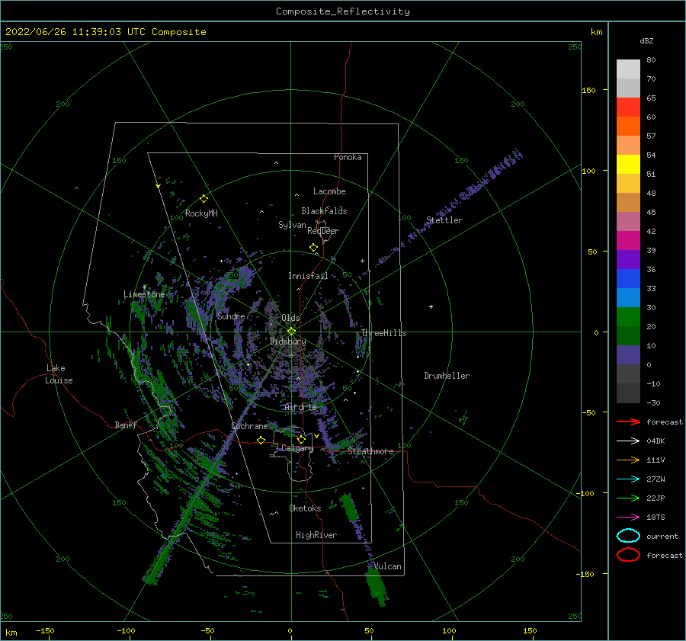Click the red forecast arrow in legend
Viewport: 686px width, 641px height.
pyautogui.click(x=628, y=421)
